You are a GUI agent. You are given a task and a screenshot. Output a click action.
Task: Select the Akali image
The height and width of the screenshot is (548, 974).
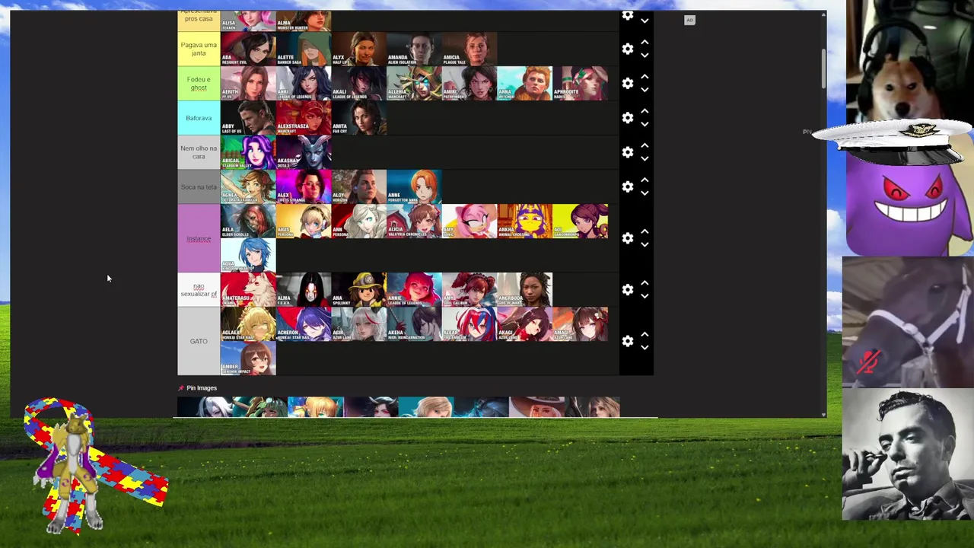point(359,83)
